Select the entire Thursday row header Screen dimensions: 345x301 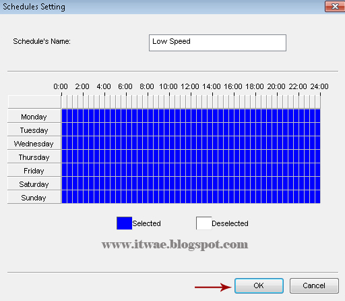[x=34, y=157]
